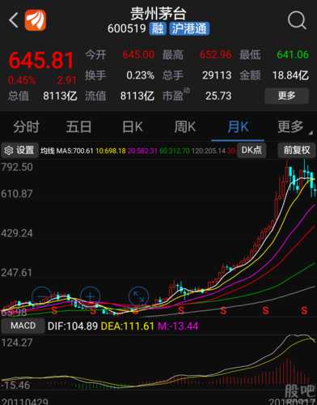This screenshot has width=317, height=405.
Task: Select the 日K daily chart tab
Action: click(x=133, y=127)
